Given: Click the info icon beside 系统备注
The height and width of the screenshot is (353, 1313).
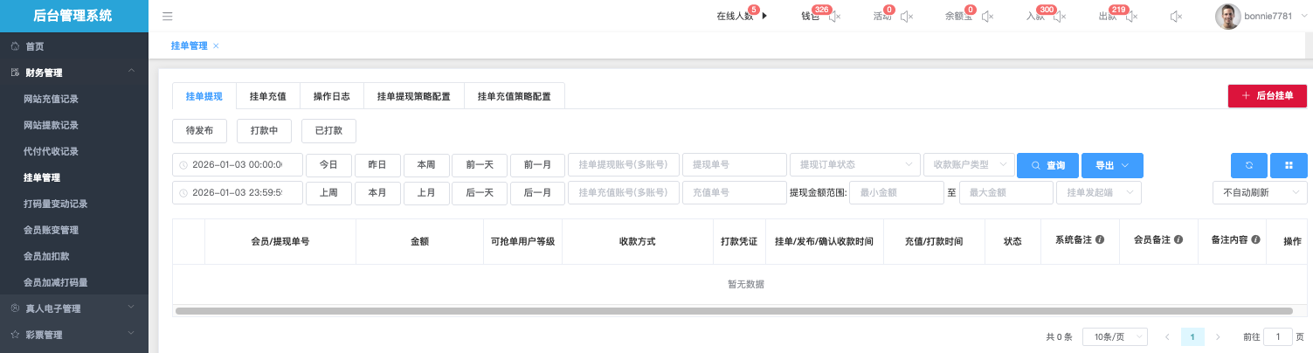Looking at the screenshot, I should [x=1100, y=239].
